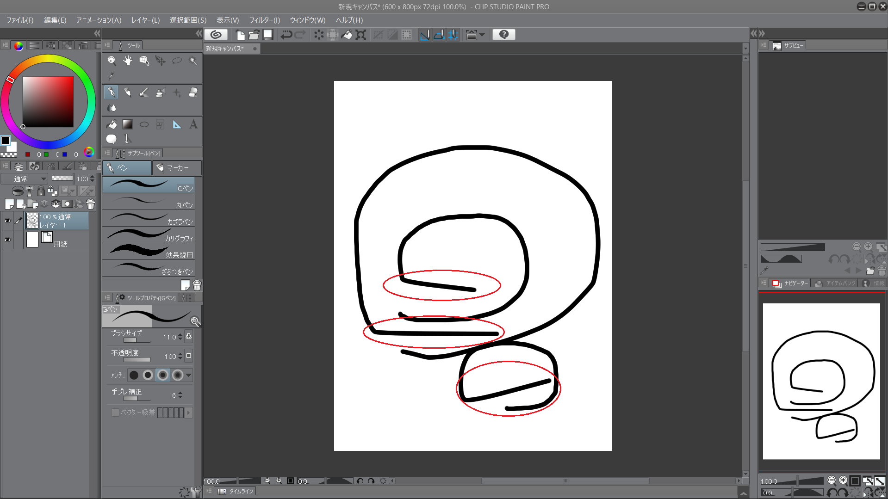Select the Magnifier zoom tool
Screen dimensions: 888x499
[112, 61]
